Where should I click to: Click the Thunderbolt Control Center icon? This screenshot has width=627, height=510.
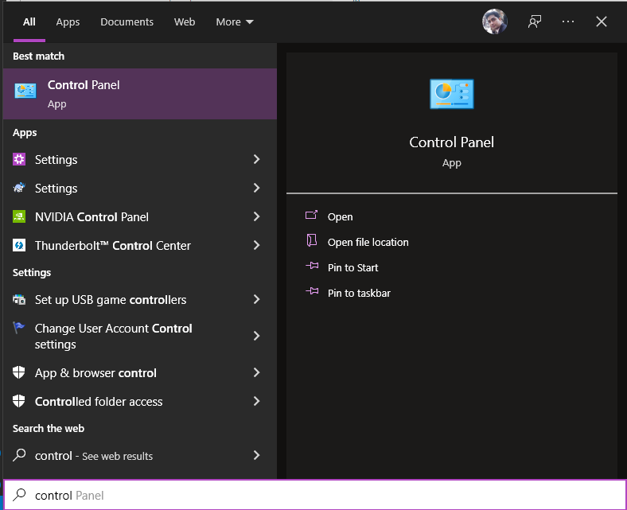[20, 246]
